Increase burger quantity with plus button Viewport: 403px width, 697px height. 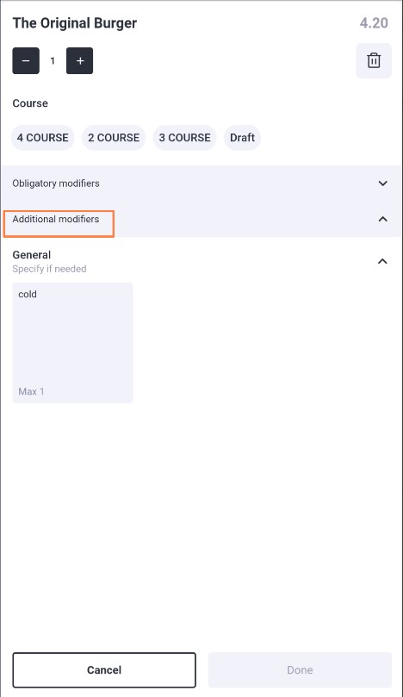pos(79,60)
